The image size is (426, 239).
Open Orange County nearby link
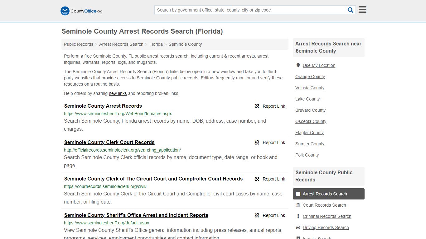tap(310, 77)
